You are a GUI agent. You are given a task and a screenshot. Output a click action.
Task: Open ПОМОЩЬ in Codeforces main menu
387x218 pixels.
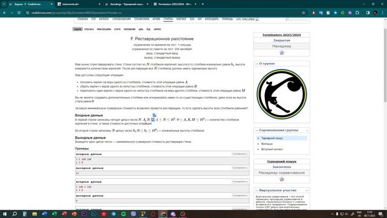pyautogui.click(x=227, y=19)
